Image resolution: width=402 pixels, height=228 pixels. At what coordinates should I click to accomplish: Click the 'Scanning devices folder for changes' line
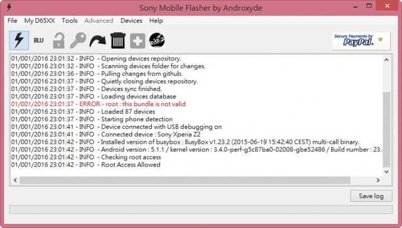pyautogui.click(x=108, y=66)
